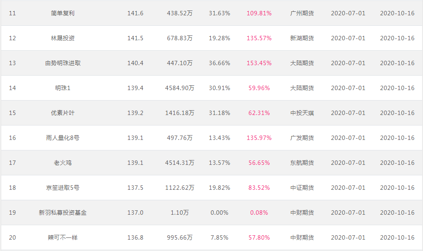The image size is (423, 251).
Task: Click the 153.45% return figure
Action: (x=259, y=63)
